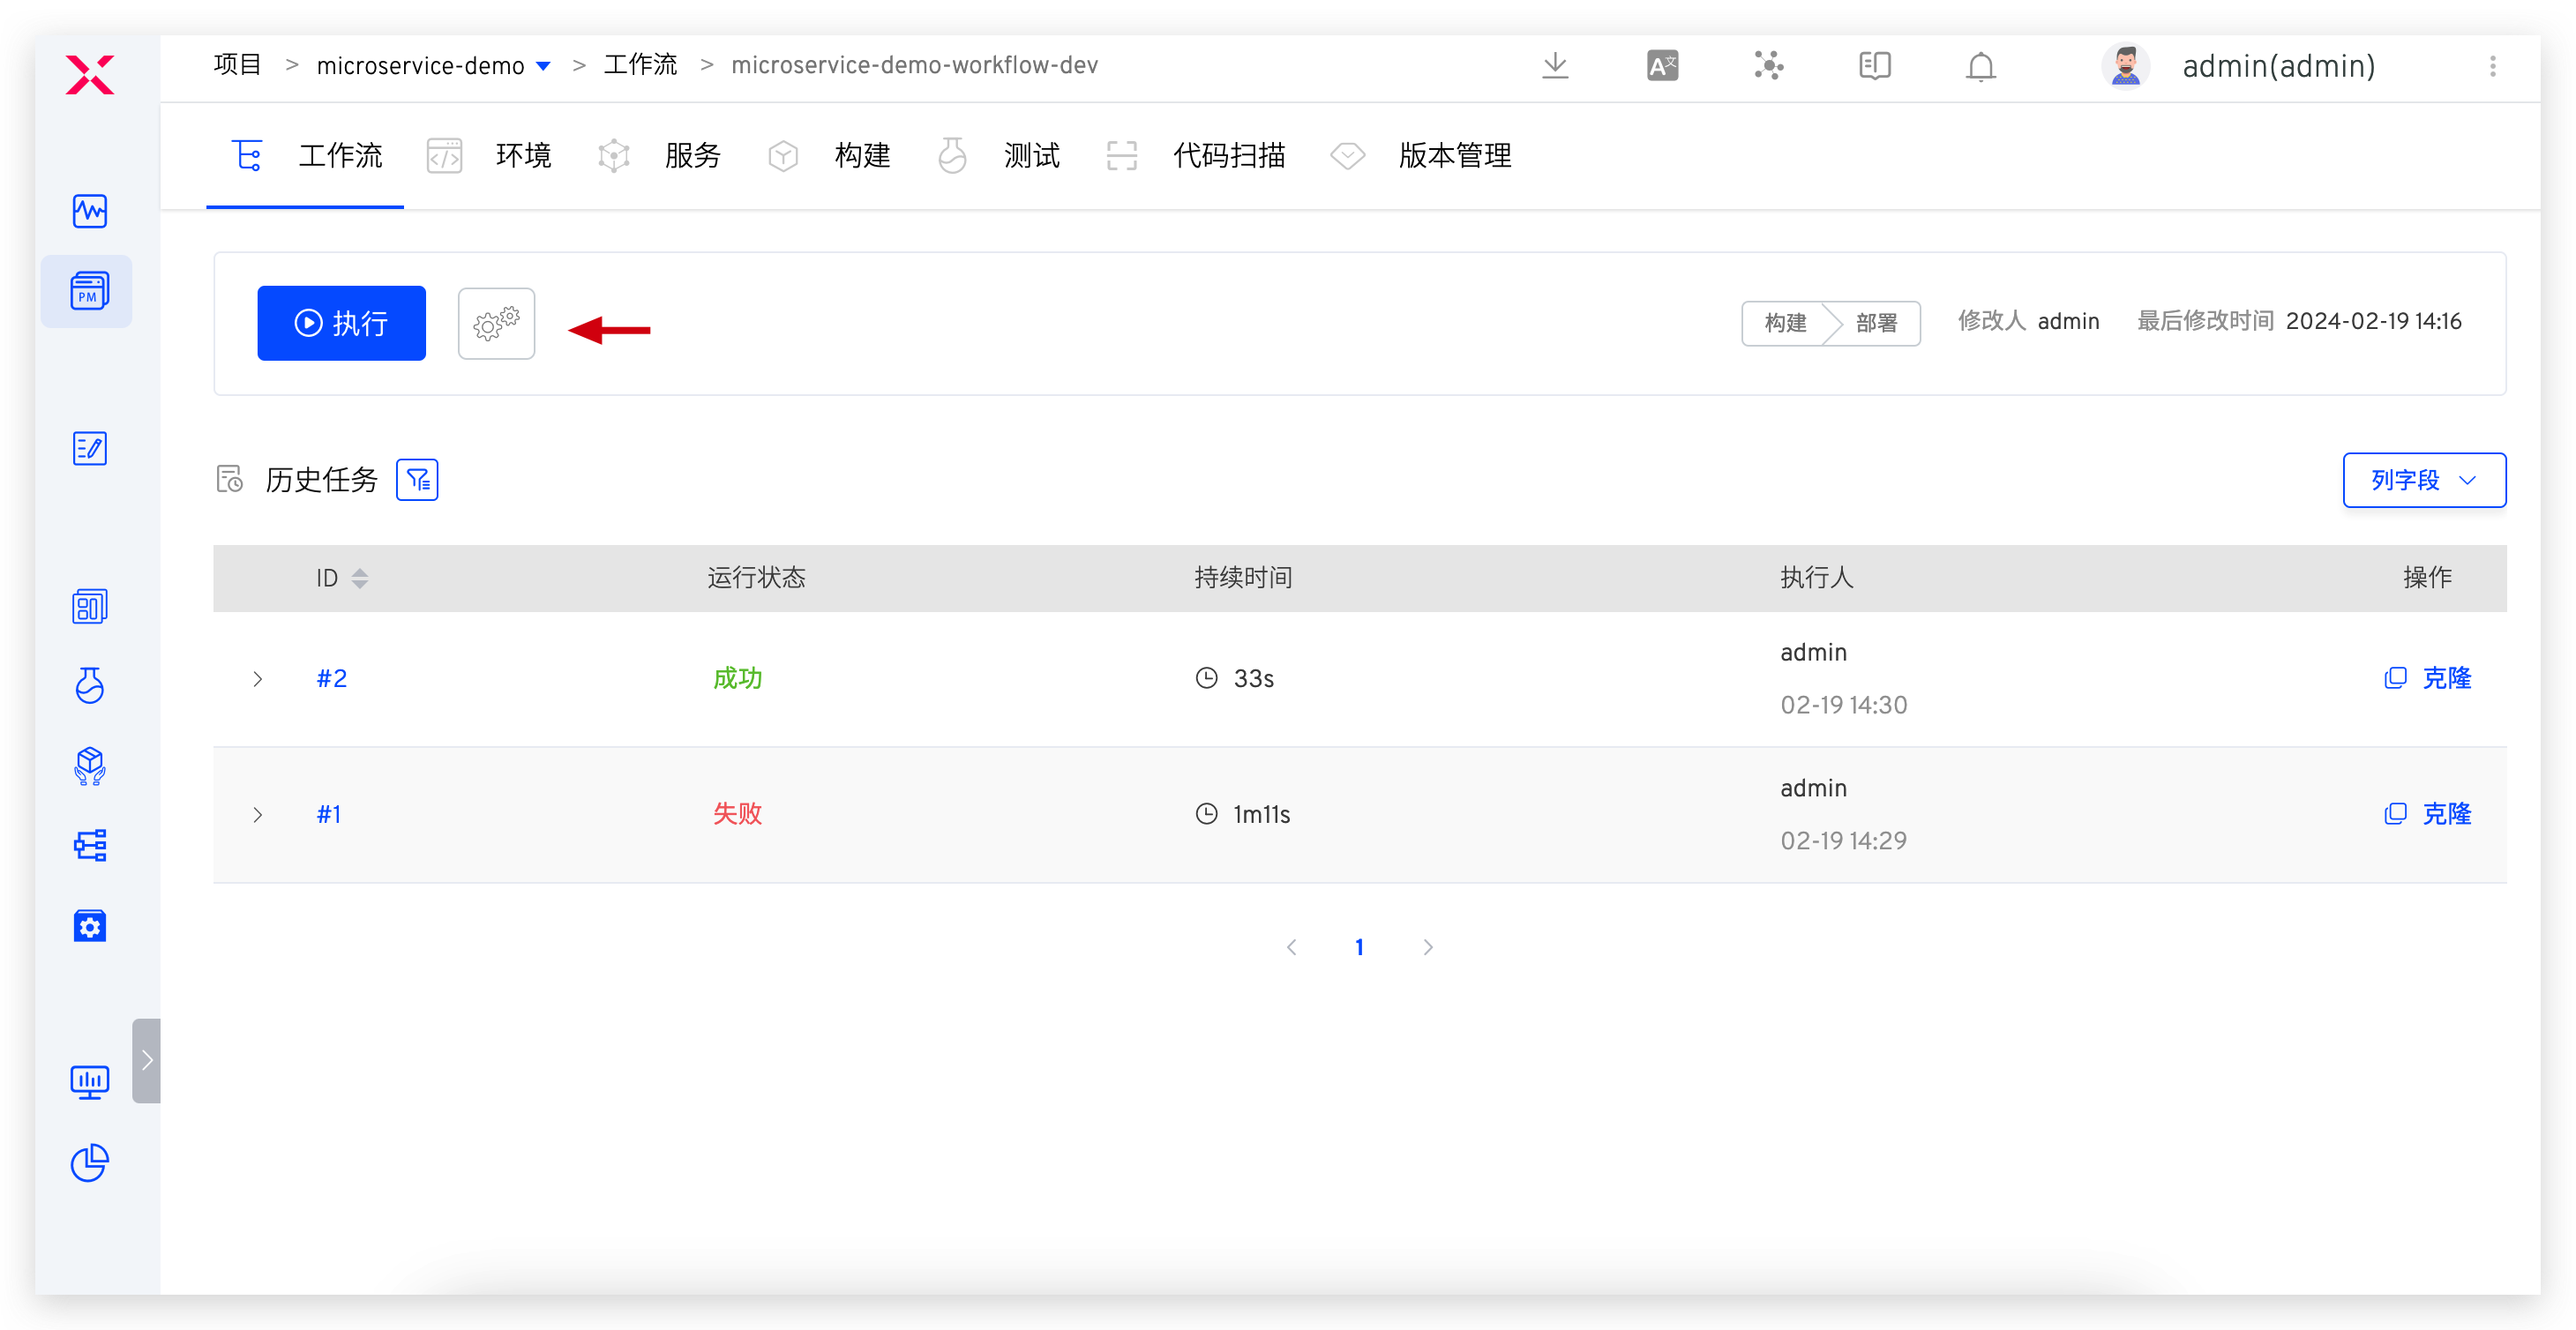Viewport: 2576px width, 1330px height.
Task: Switch to the 测试 tab
Action: tap(998, 156)
